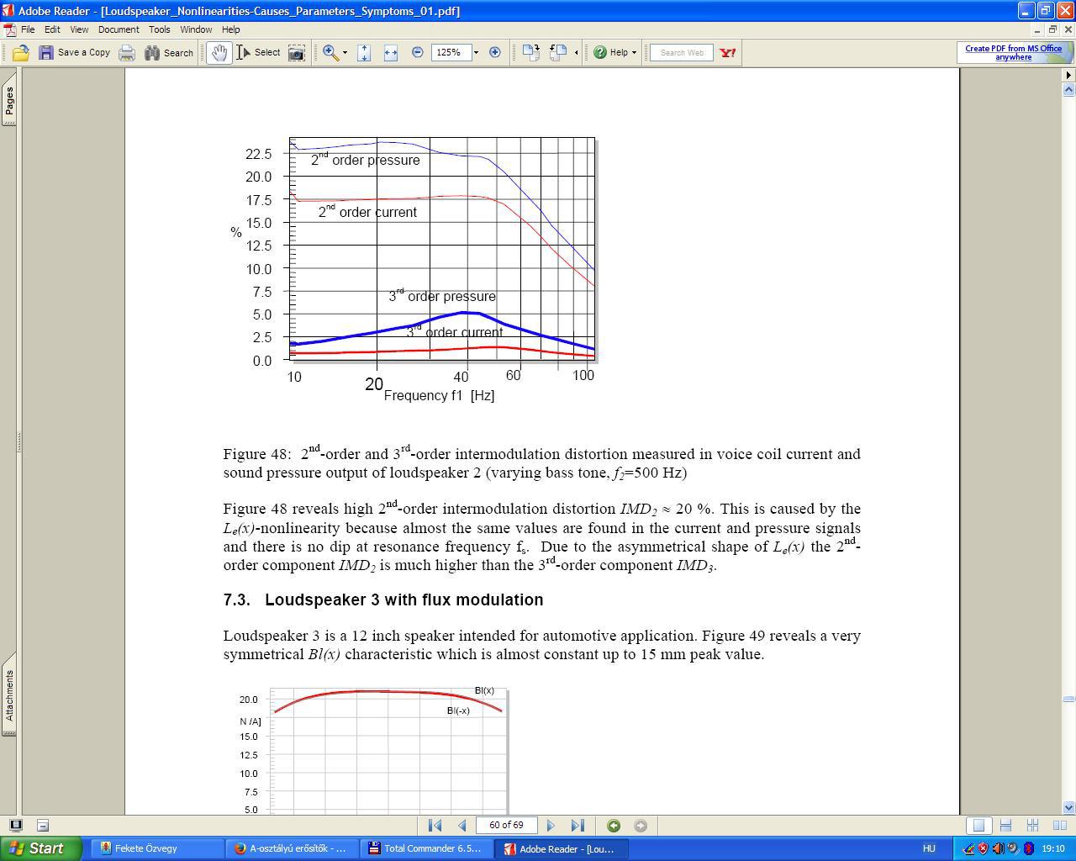Image resolution: width=1076 pixels, height=861 pixels.
Task: Select Continuous-Facing page layout
Action: (1032, 826)
